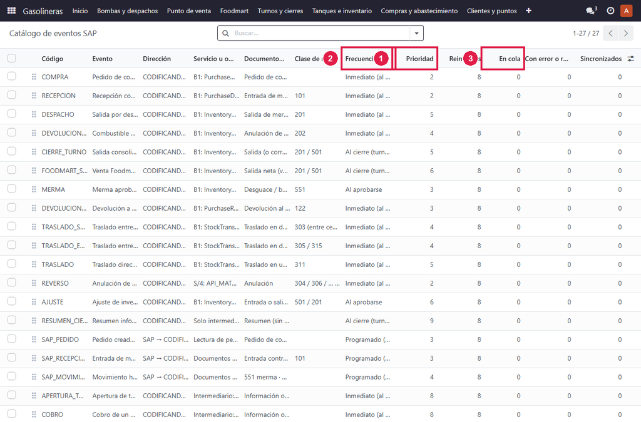
Task: Check the DESPACHO row checkbox
Action: tap(12, 113)
